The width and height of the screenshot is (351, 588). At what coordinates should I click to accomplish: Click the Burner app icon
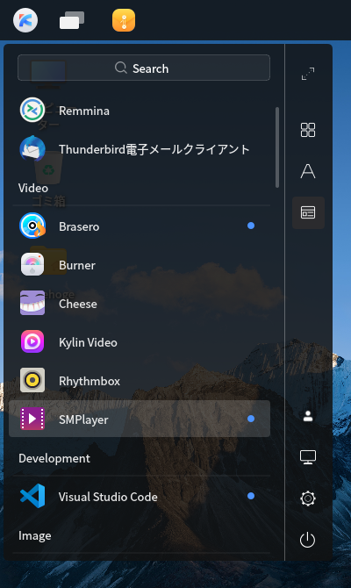(32, 264)
